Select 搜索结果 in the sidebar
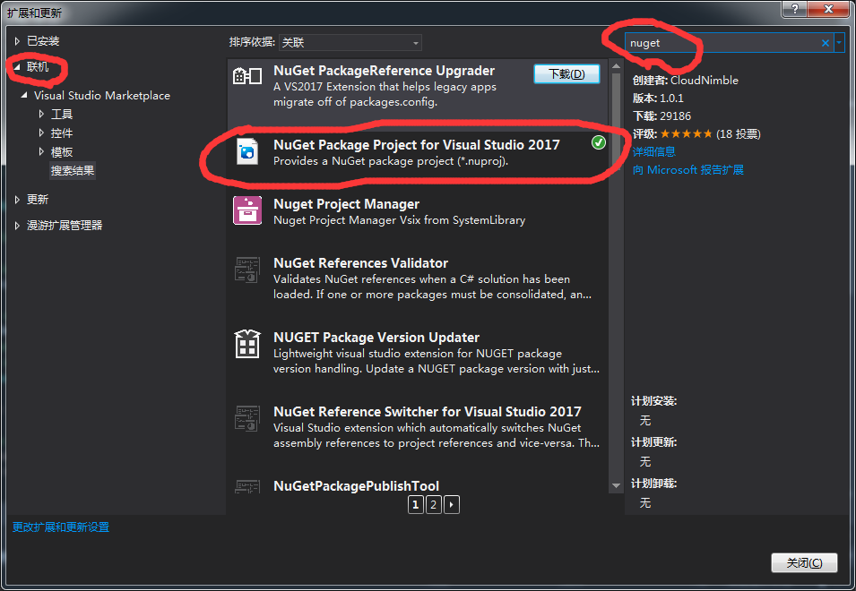 pyautogui.click(x=73, y=169)
